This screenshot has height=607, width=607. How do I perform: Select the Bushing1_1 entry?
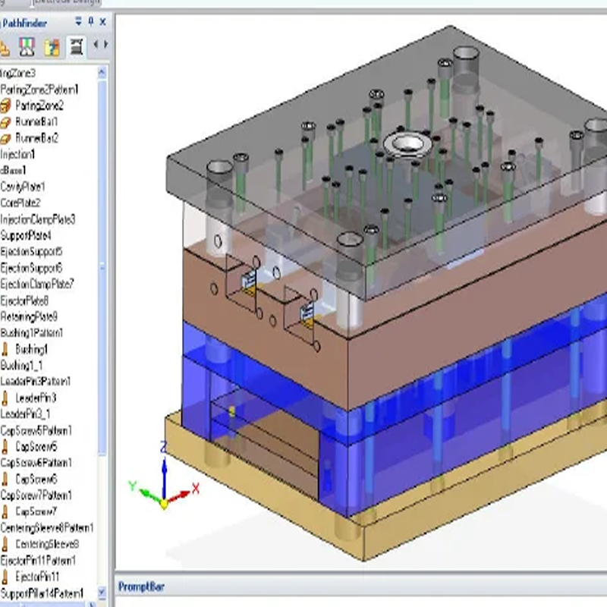click(21, 366)
